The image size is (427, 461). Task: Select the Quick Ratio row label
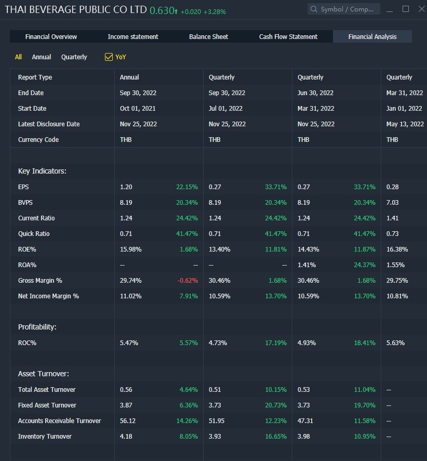click(34, 234)
